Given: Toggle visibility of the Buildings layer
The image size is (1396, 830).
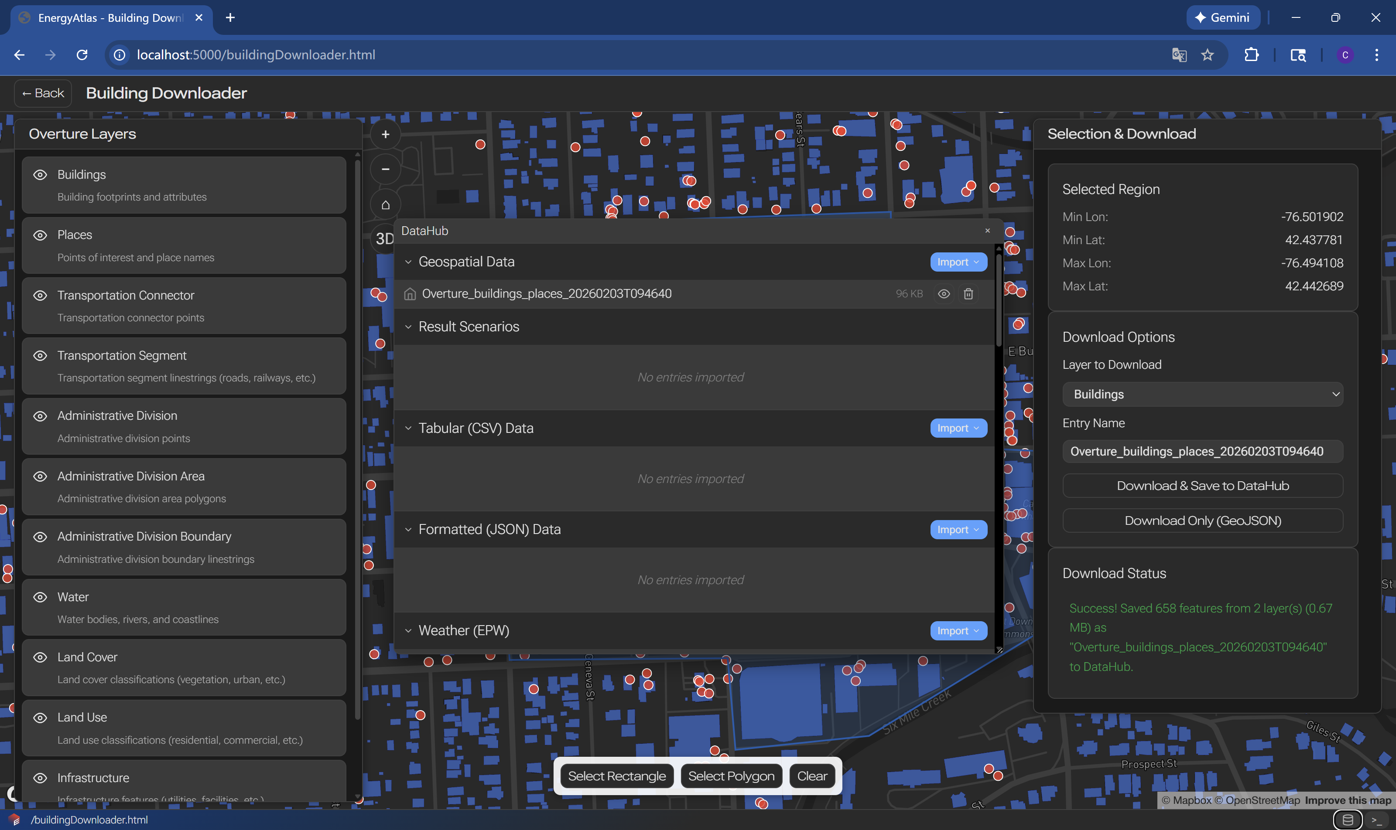Looking at the screenshot, I should pyautogui.click(x=40, y=174).
